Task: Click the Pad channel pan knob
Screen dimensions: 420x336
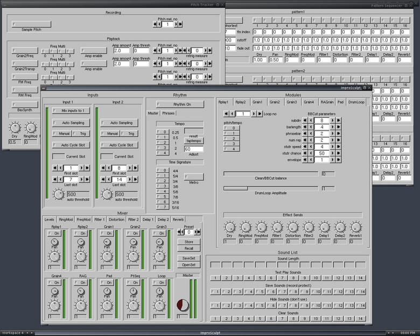Action: click(107, 291)
